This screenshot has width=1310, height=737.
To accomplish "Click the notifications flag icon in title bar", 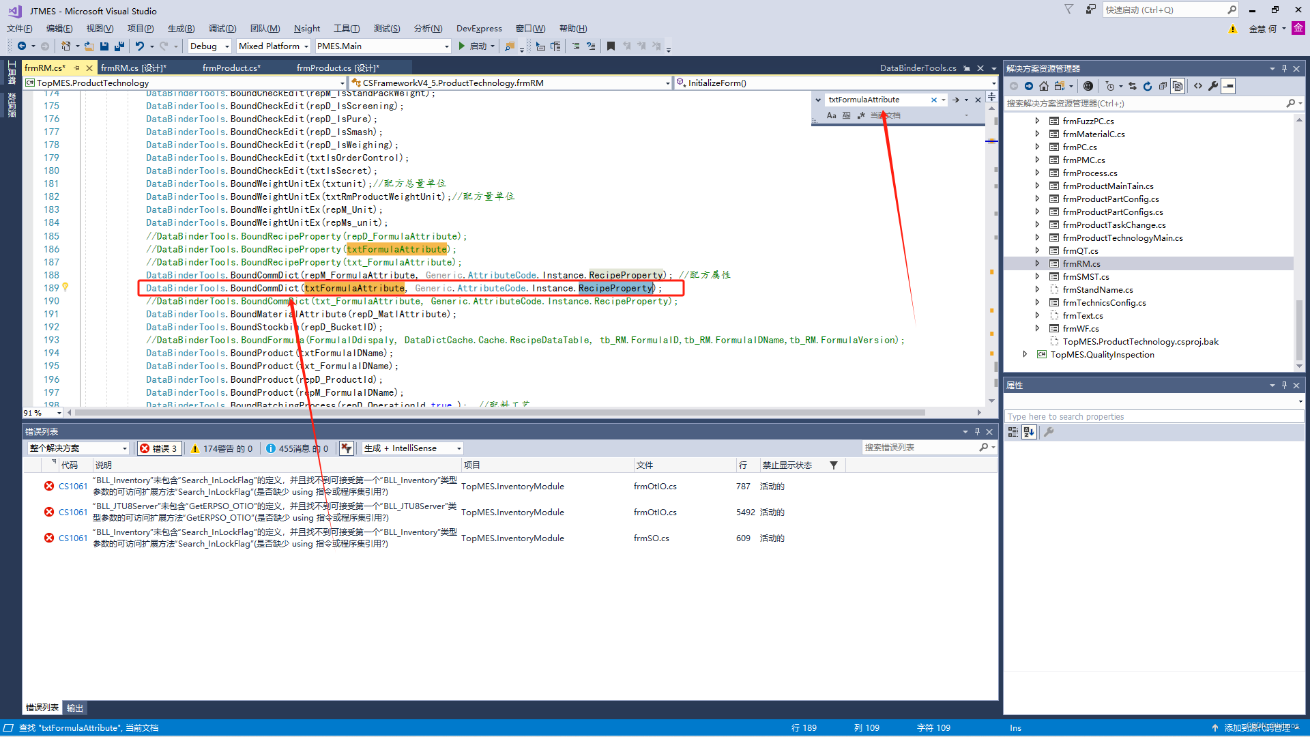I will point(1068,10).
